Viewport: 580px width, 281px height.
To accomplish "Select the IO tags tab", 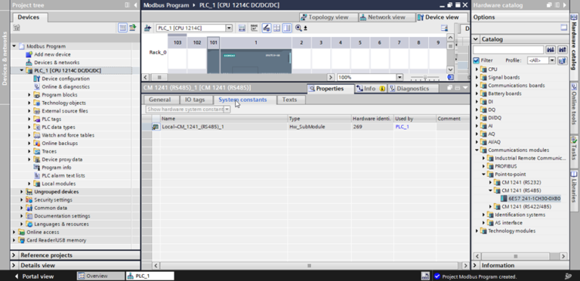I will 195,100.
